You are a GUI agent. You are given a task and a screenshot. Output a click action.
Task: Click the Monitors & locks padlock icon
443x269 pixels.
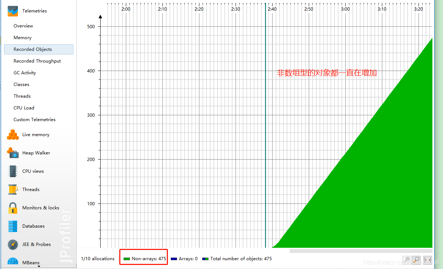(x=13, y=208)
